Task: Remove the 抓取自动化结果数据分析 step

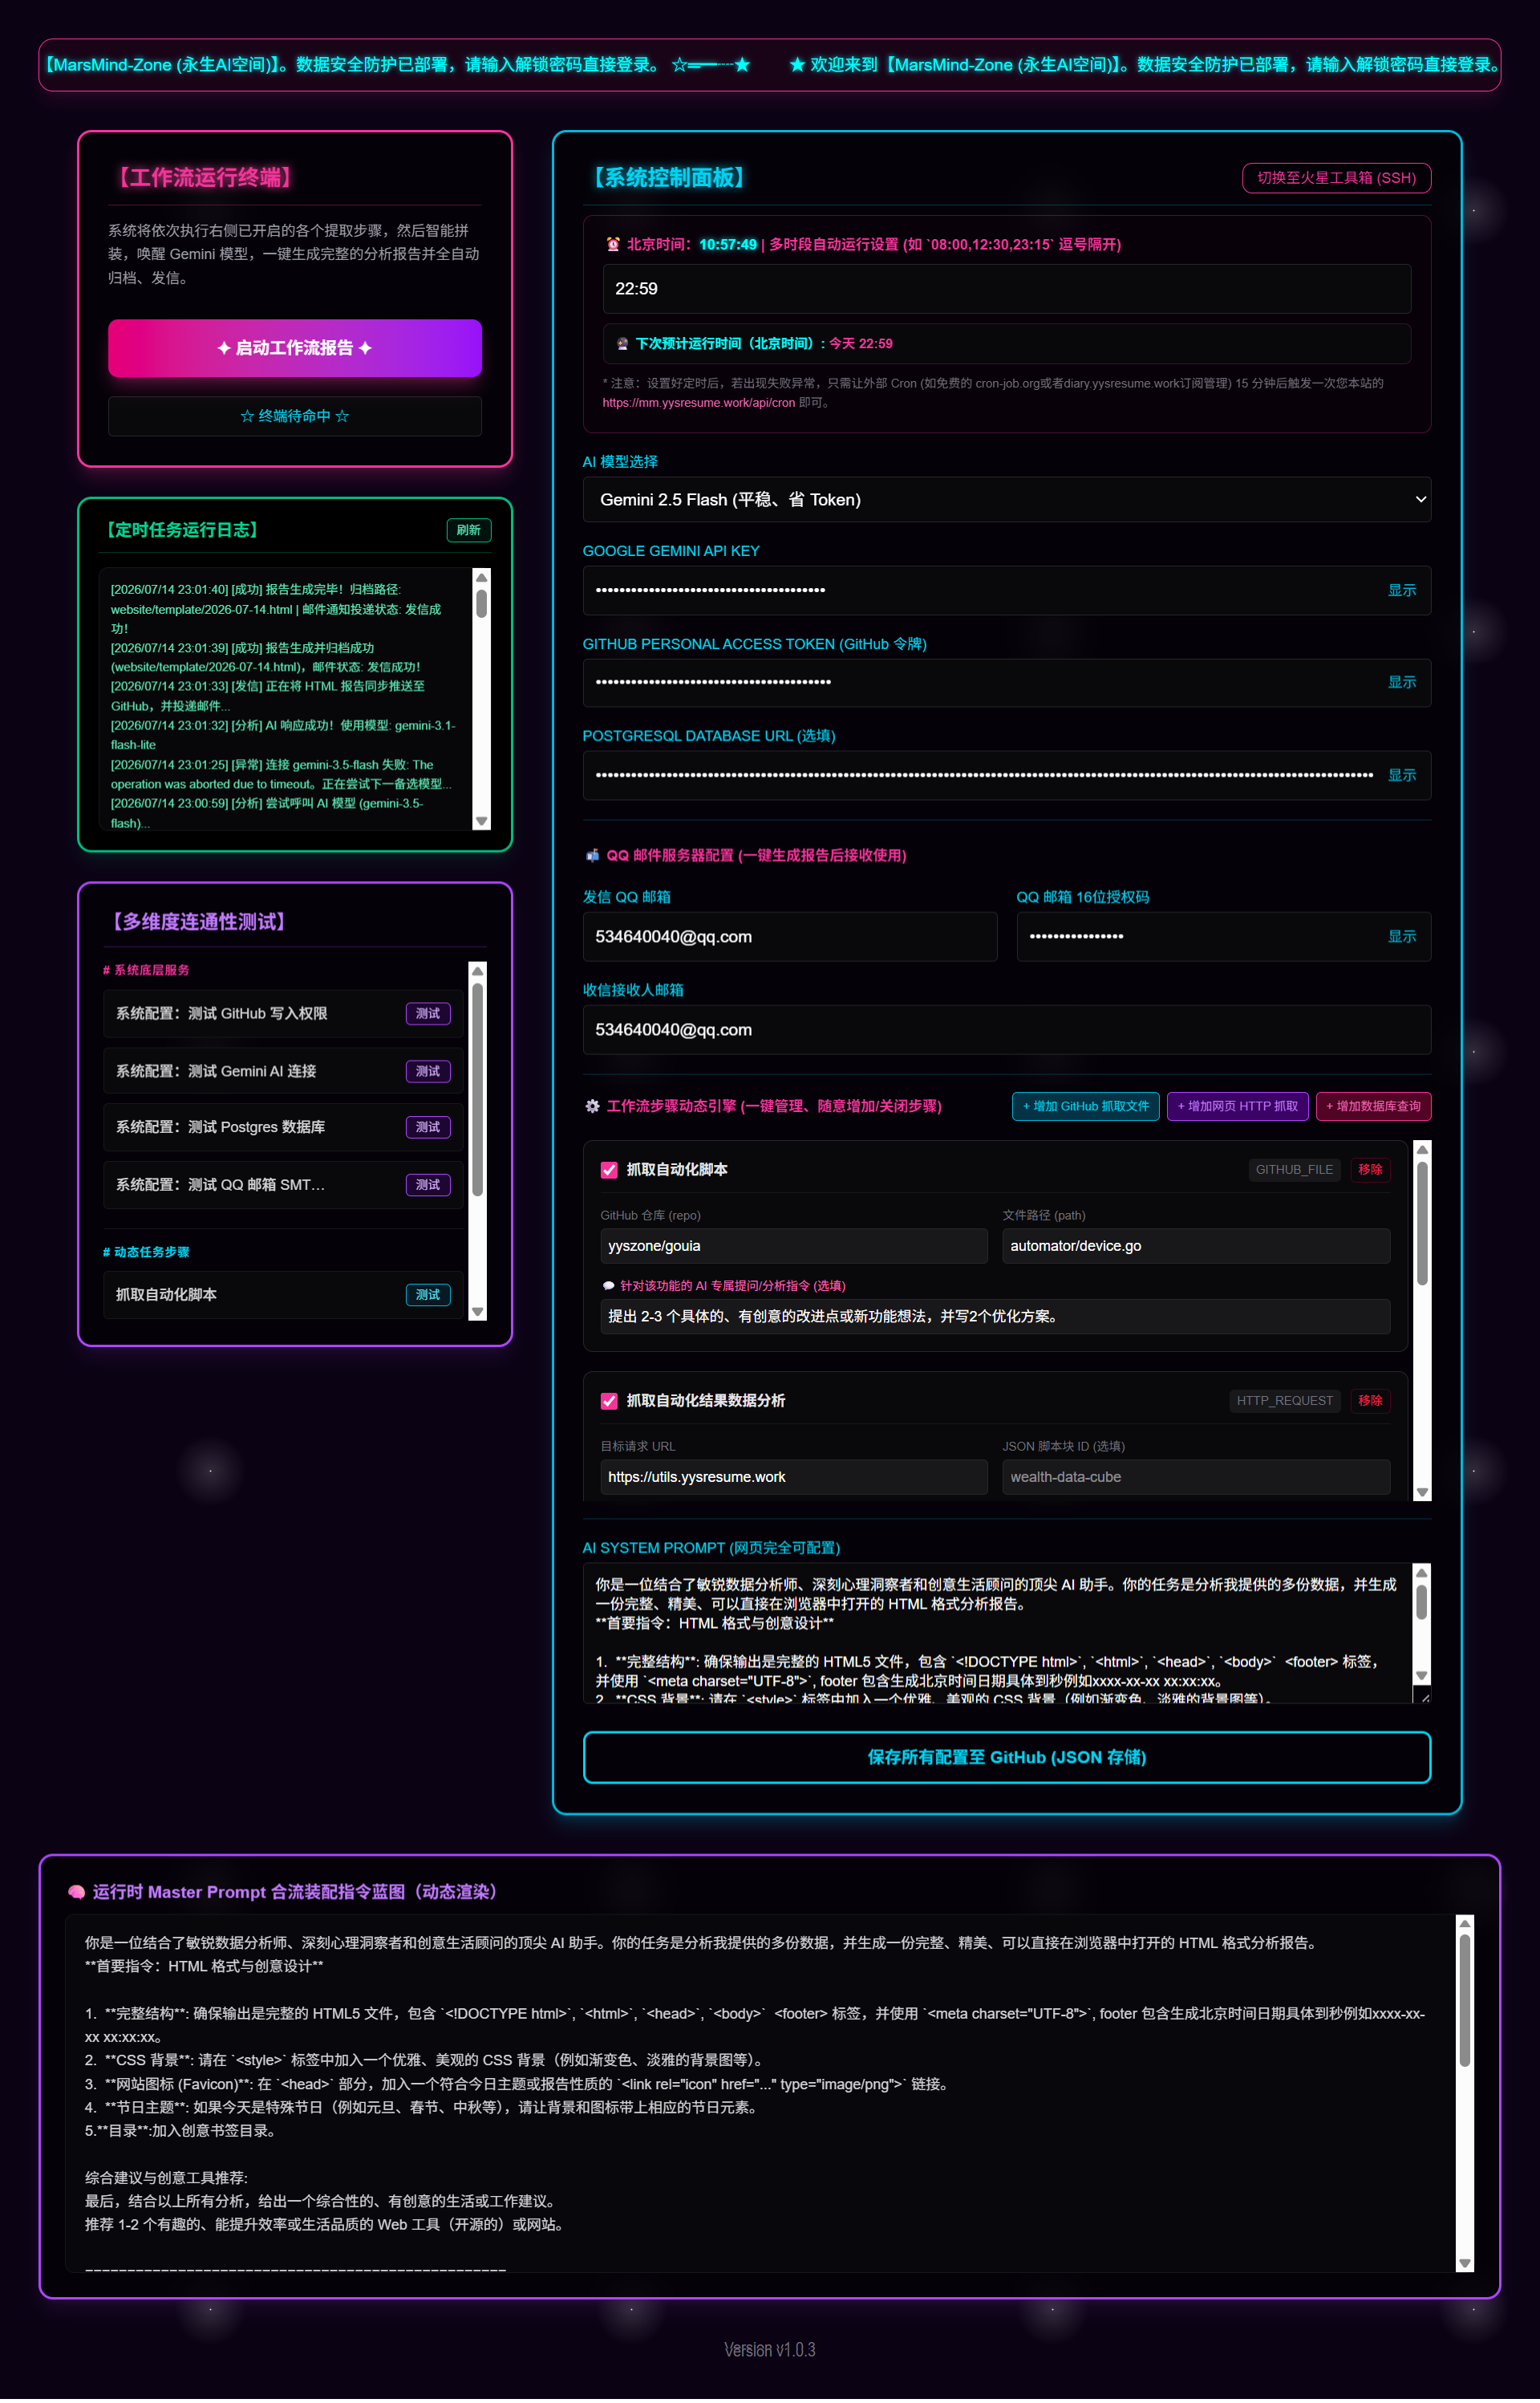Action: coord(1370,1402)
